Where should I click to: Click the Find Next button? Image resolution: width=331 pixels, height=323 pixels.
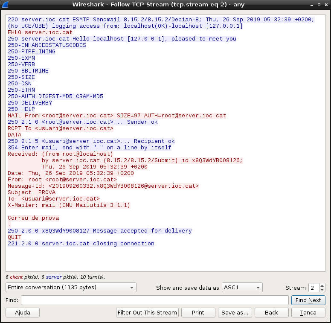pyautogui.click(x=308, y=300)
